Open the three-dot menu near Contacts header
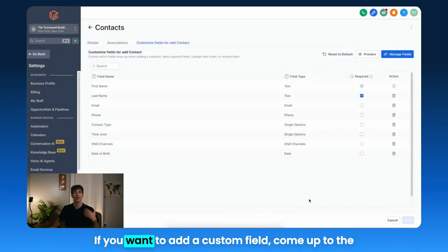The image size is (448, 252). click(x=411, y=27)
